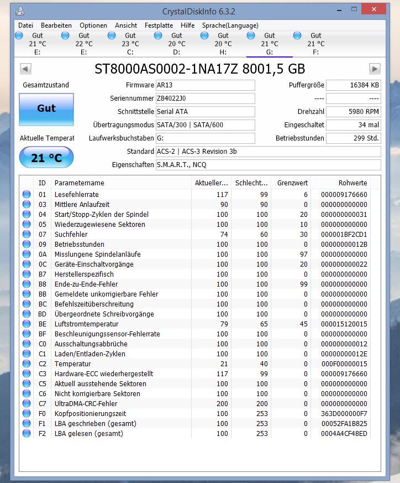Go to next disk with right arrow

(375, 69)
